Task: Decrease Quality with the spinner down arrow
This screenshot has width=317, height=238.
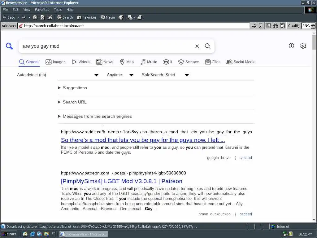Action: [x=313, y=27]
